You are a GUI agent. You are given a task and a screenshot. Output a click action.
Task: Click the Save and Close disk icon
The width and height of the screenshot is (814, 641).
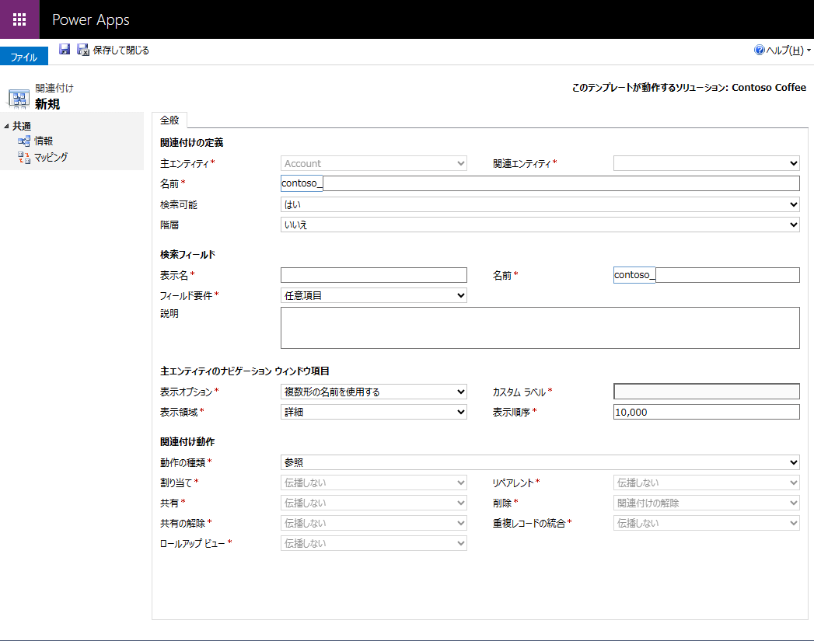point(82,49)
